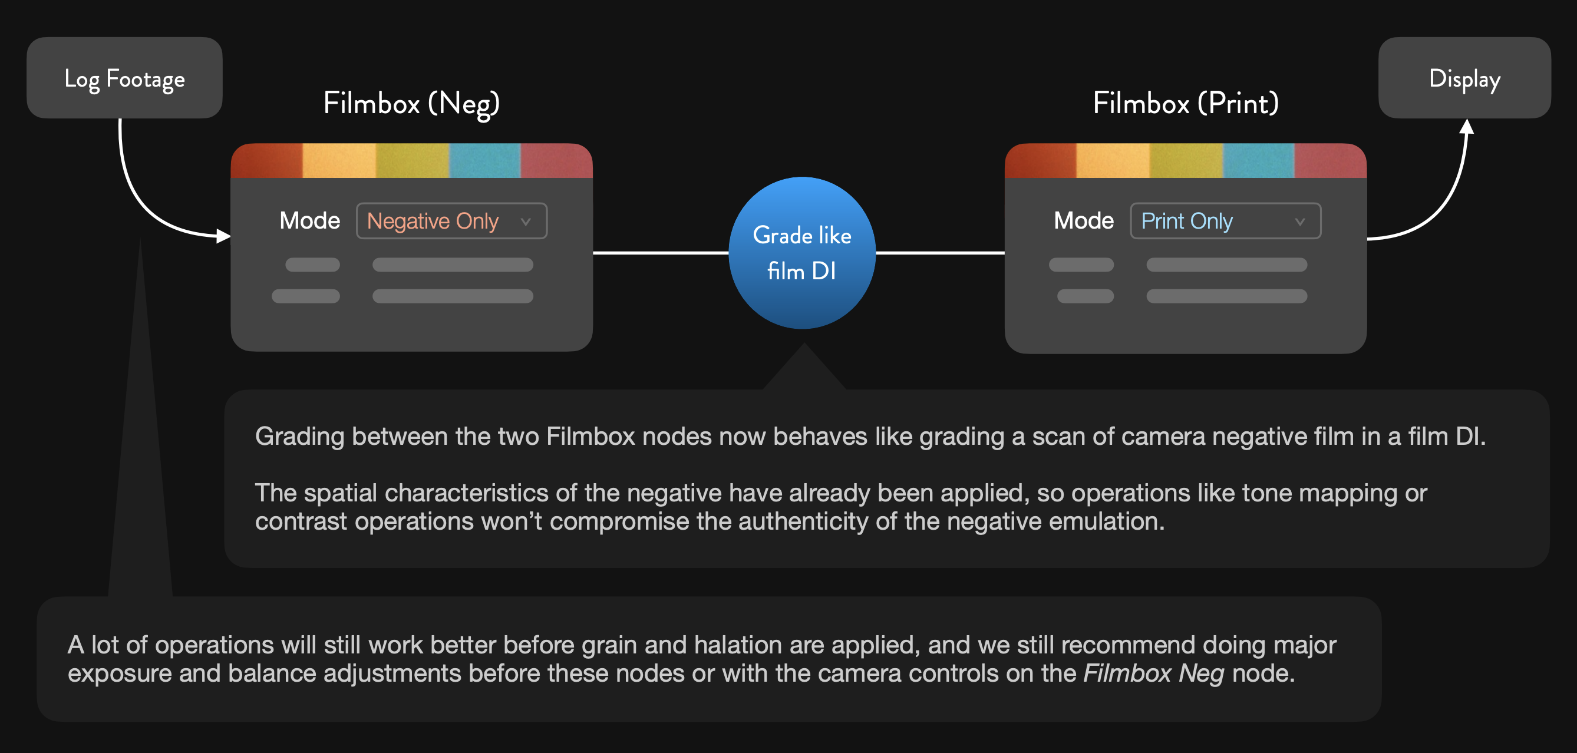Click the italic Filmbox Neg text

tap(1153, 673)
